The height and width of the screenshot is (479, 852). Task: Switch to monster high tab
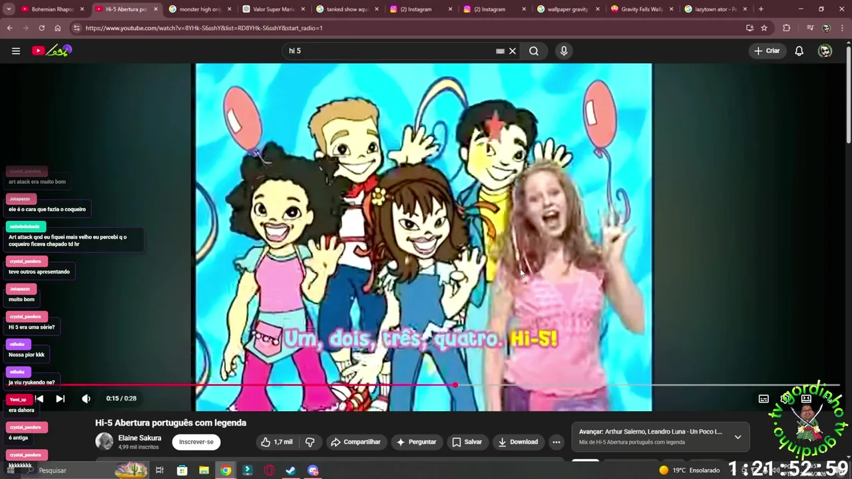tap(200, 9)
